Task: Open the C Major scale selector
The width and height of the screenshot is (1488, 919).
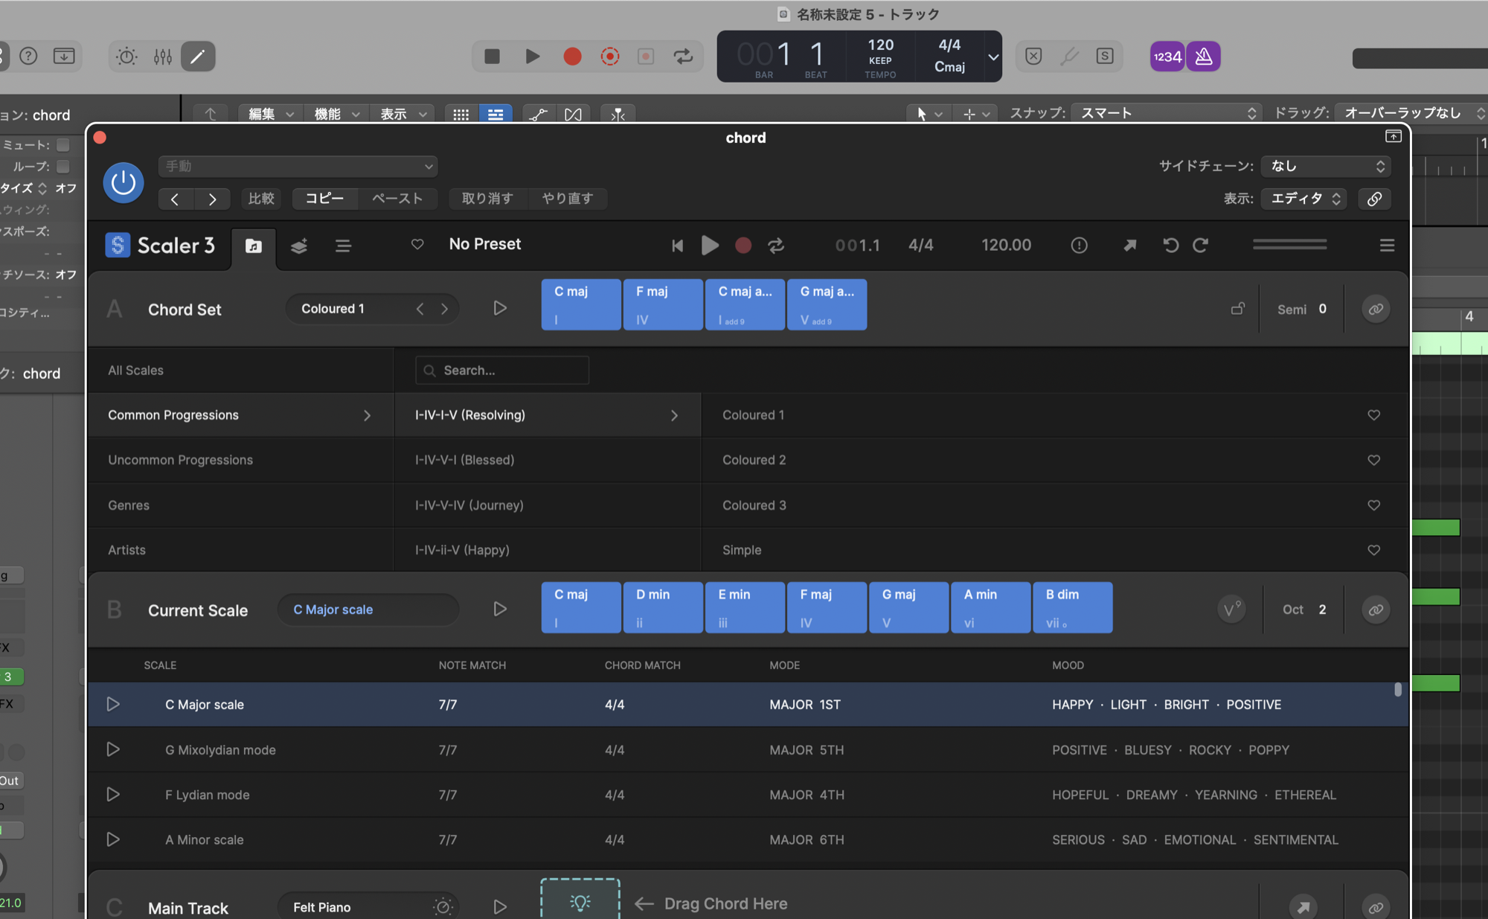Action: coord(368,610)
